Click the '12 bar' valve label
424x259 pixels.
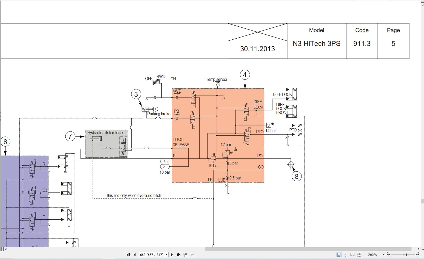[226, 145]
